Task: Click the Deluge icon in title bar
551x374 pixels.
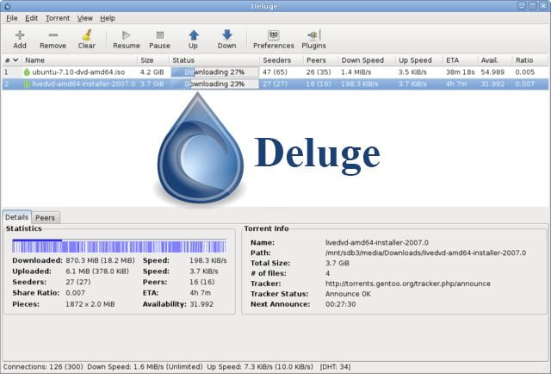Action: pyautogui.click(x=7, y=6)
